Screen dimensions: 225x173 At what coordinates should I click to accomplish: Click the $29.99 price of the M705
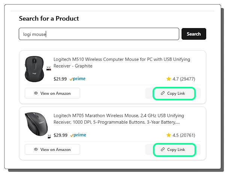pos(60,135)
